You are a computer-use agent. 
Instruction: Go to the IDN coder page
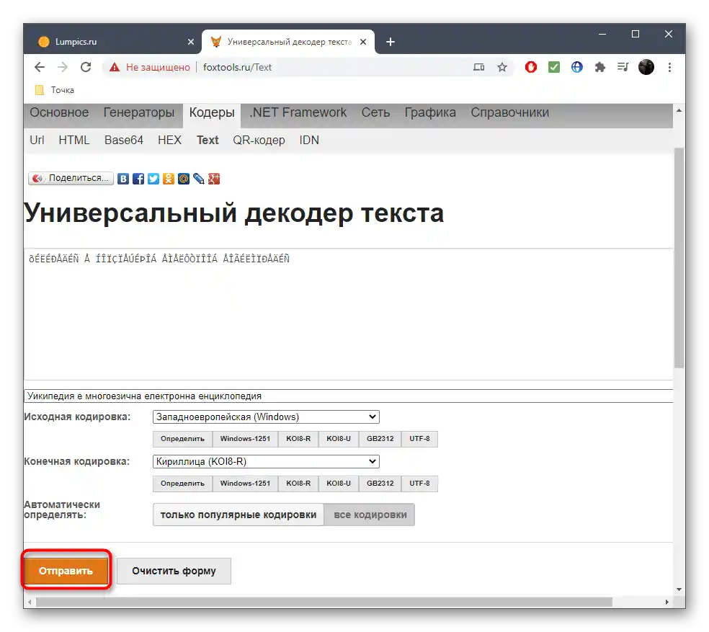pos(309,141)
